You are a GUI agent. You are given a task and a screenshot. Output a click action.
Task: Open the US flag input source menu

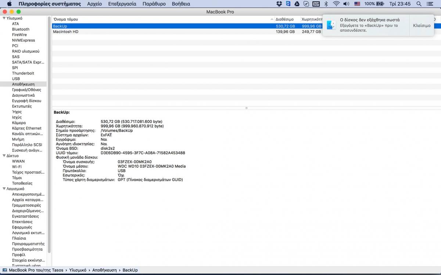(x=357, y=4)
